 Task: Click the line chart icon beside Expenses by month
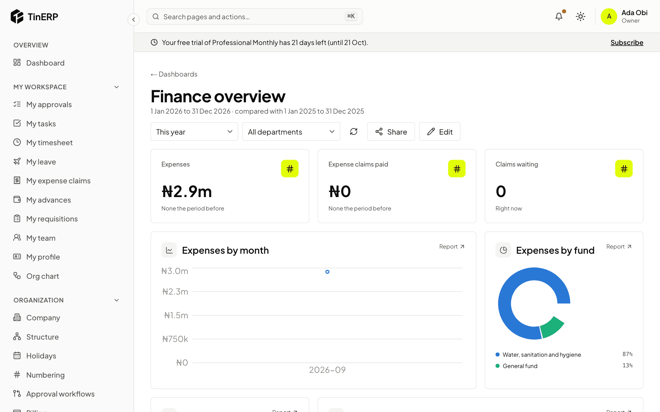[169, 250]
